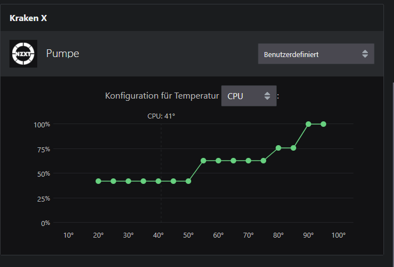
Task: Select the curve point at 40°
Action: tap(158, 181)
